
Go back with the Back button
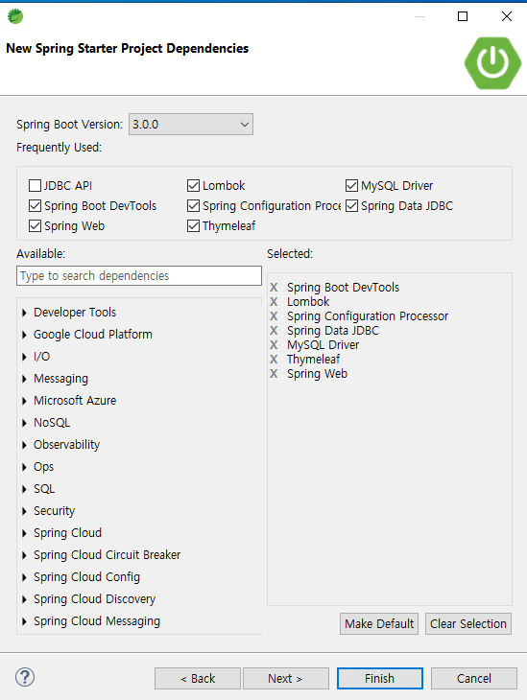[x=198, y=679]
